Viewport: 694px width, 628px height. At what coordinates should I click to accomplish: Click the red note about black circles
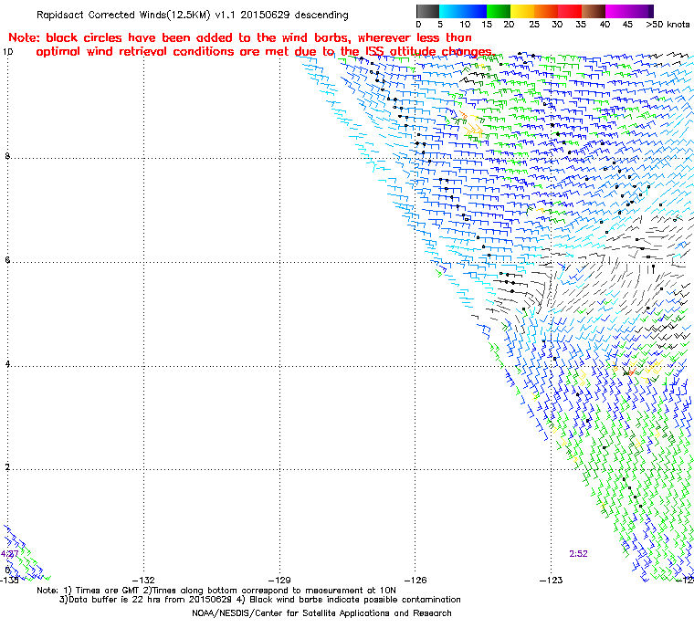click(250, 44)
